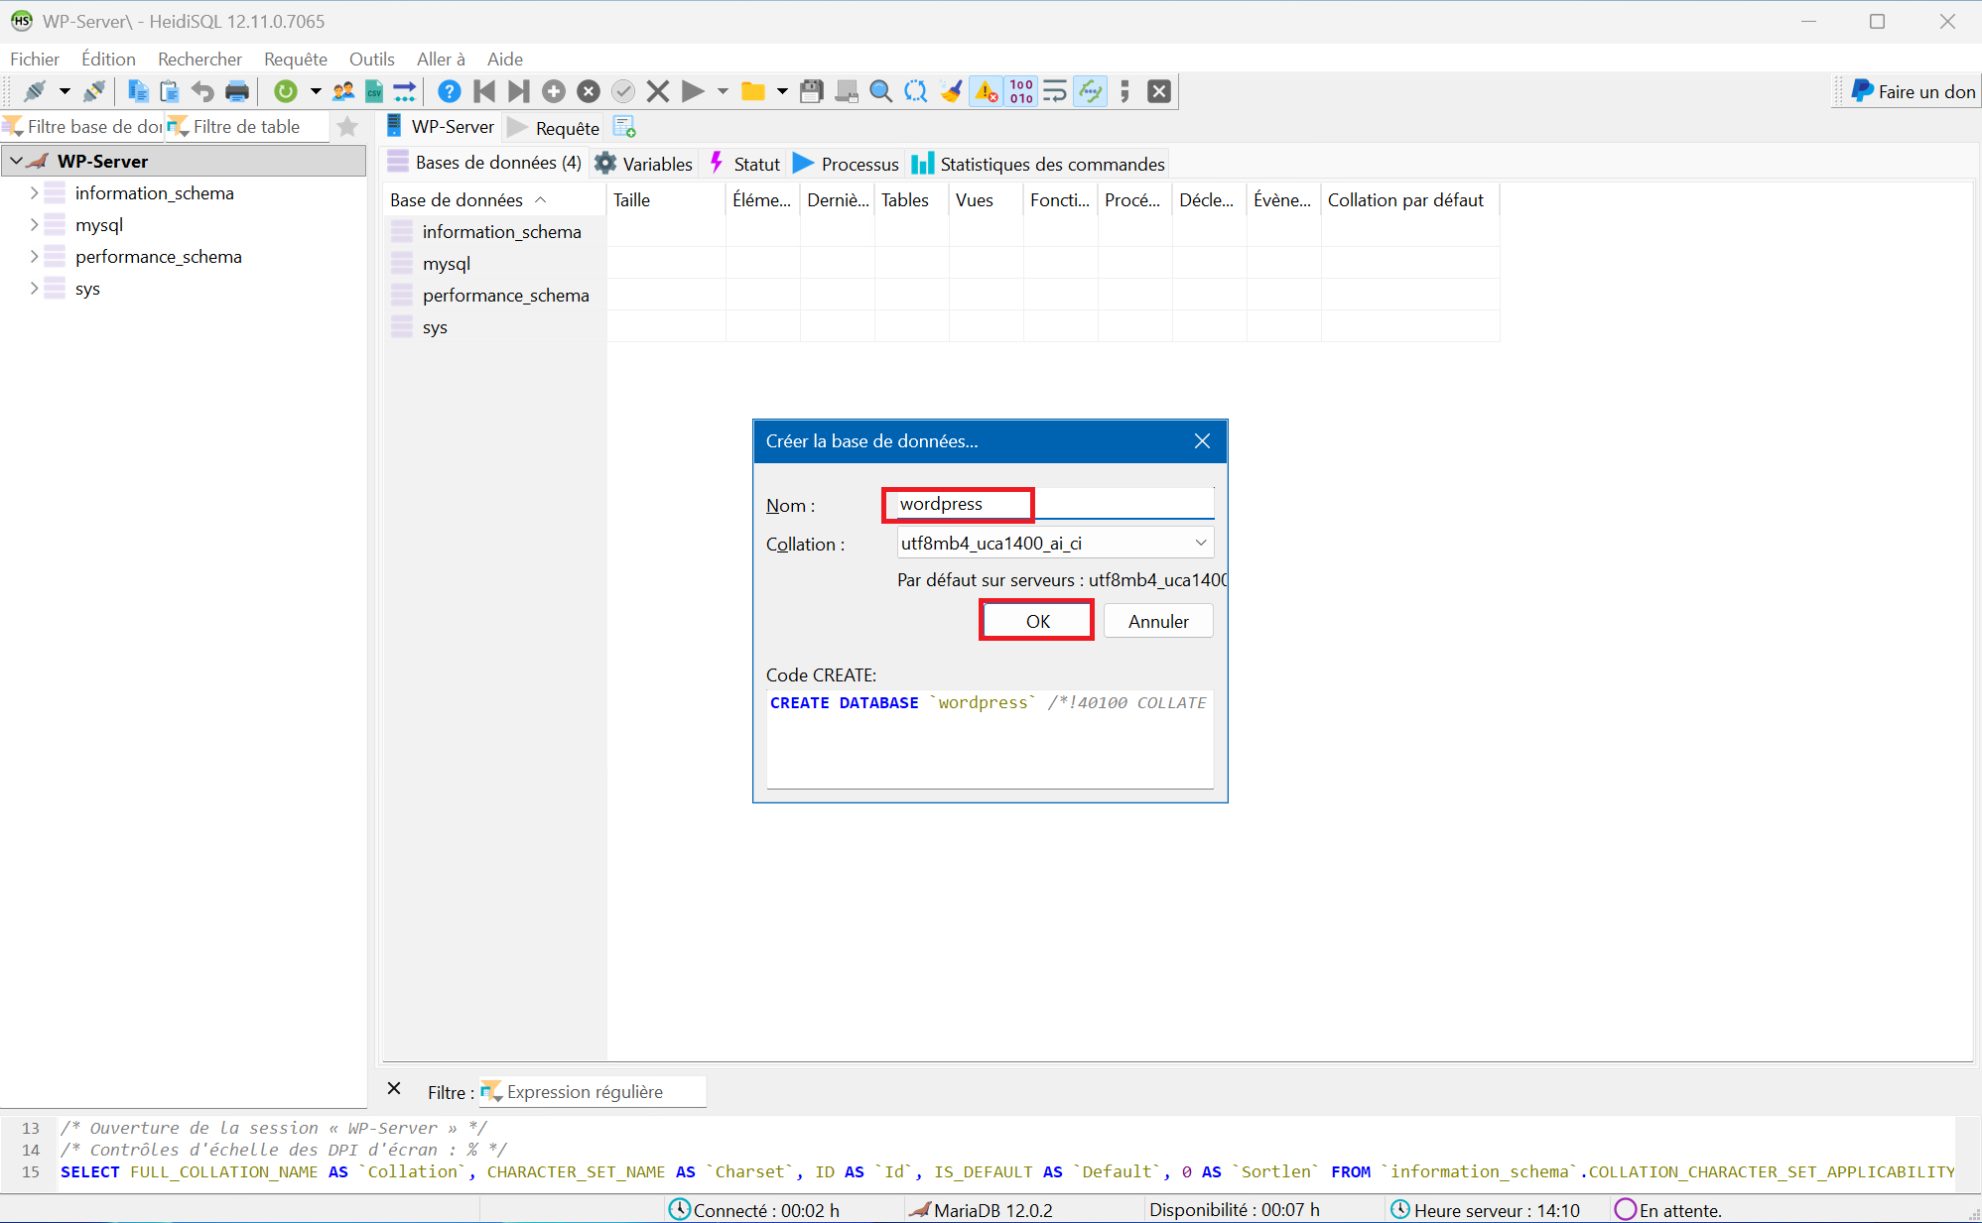This screenshot has height=1223, width=1982.
Task: Open new query tab icon
Action: click(x=624, y=127)
